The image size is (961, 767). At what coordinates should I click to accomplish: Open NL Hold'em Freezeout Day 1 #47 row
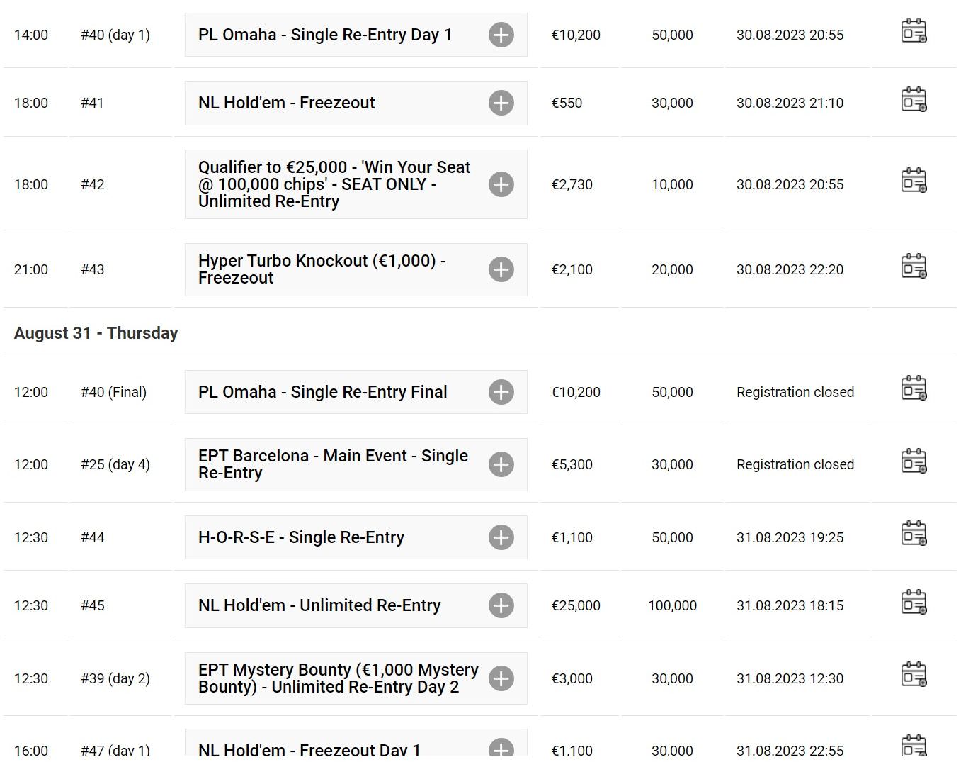(480, 749)
